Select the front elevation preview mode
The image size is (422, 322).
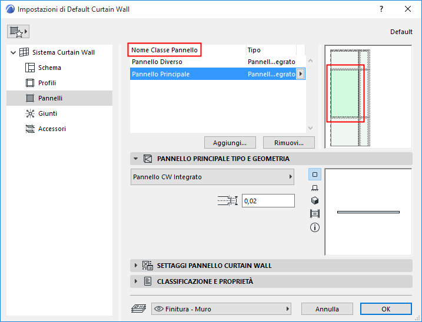[315, 187]
